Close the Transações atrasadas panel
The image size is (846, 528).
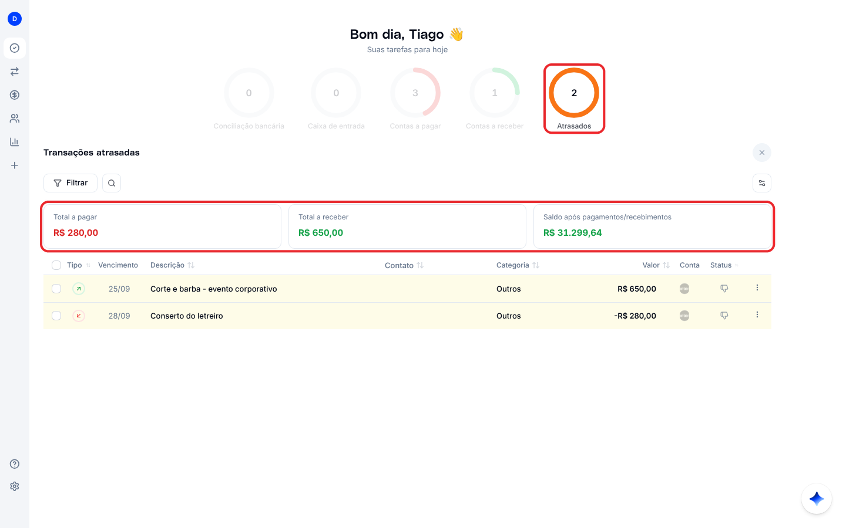pos(762,153)
